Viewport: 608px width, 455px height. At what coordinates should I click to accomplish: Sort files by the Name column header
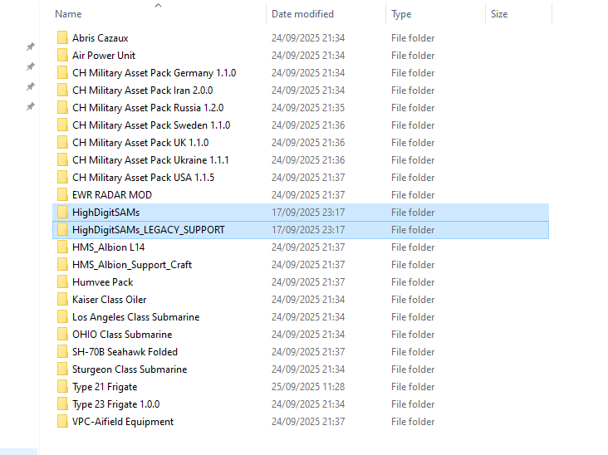tap(68, 14)
